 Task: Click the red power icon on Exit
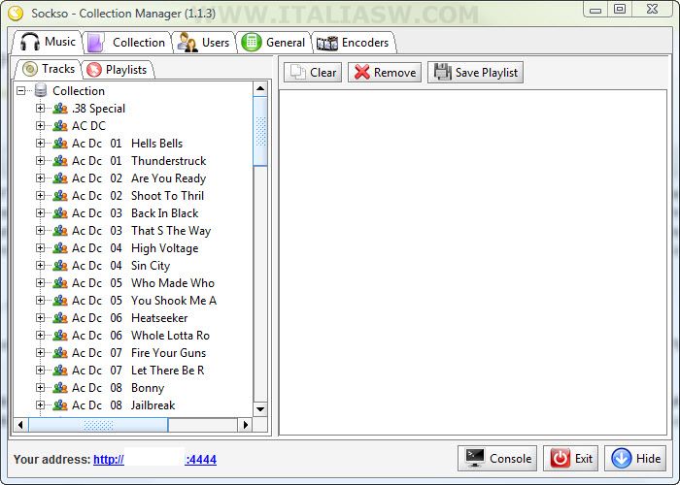[x=561, y=458]
